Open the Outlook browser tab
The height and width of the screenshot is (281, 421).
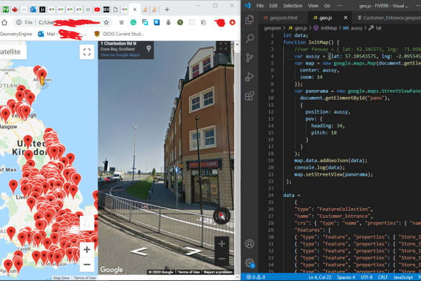coord(33,10)
